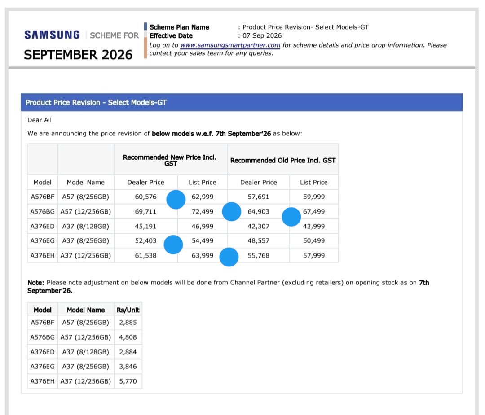Select old dealer price 55,768
The image size is (485, 415).
point(258,256)
